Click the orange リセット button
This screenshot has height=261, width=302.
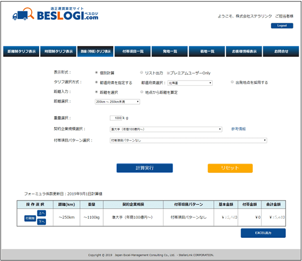point(230,168)
